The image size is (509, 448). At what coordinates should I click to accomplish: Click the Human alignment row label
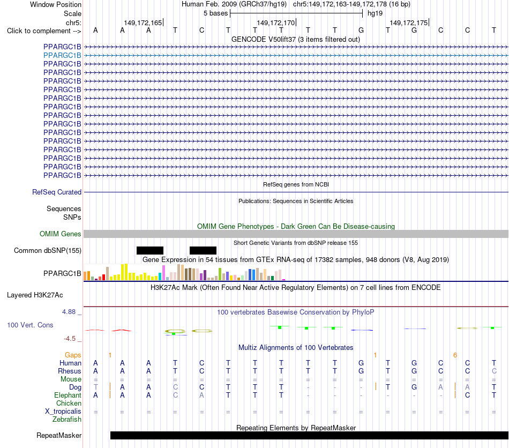pos(70,363)
